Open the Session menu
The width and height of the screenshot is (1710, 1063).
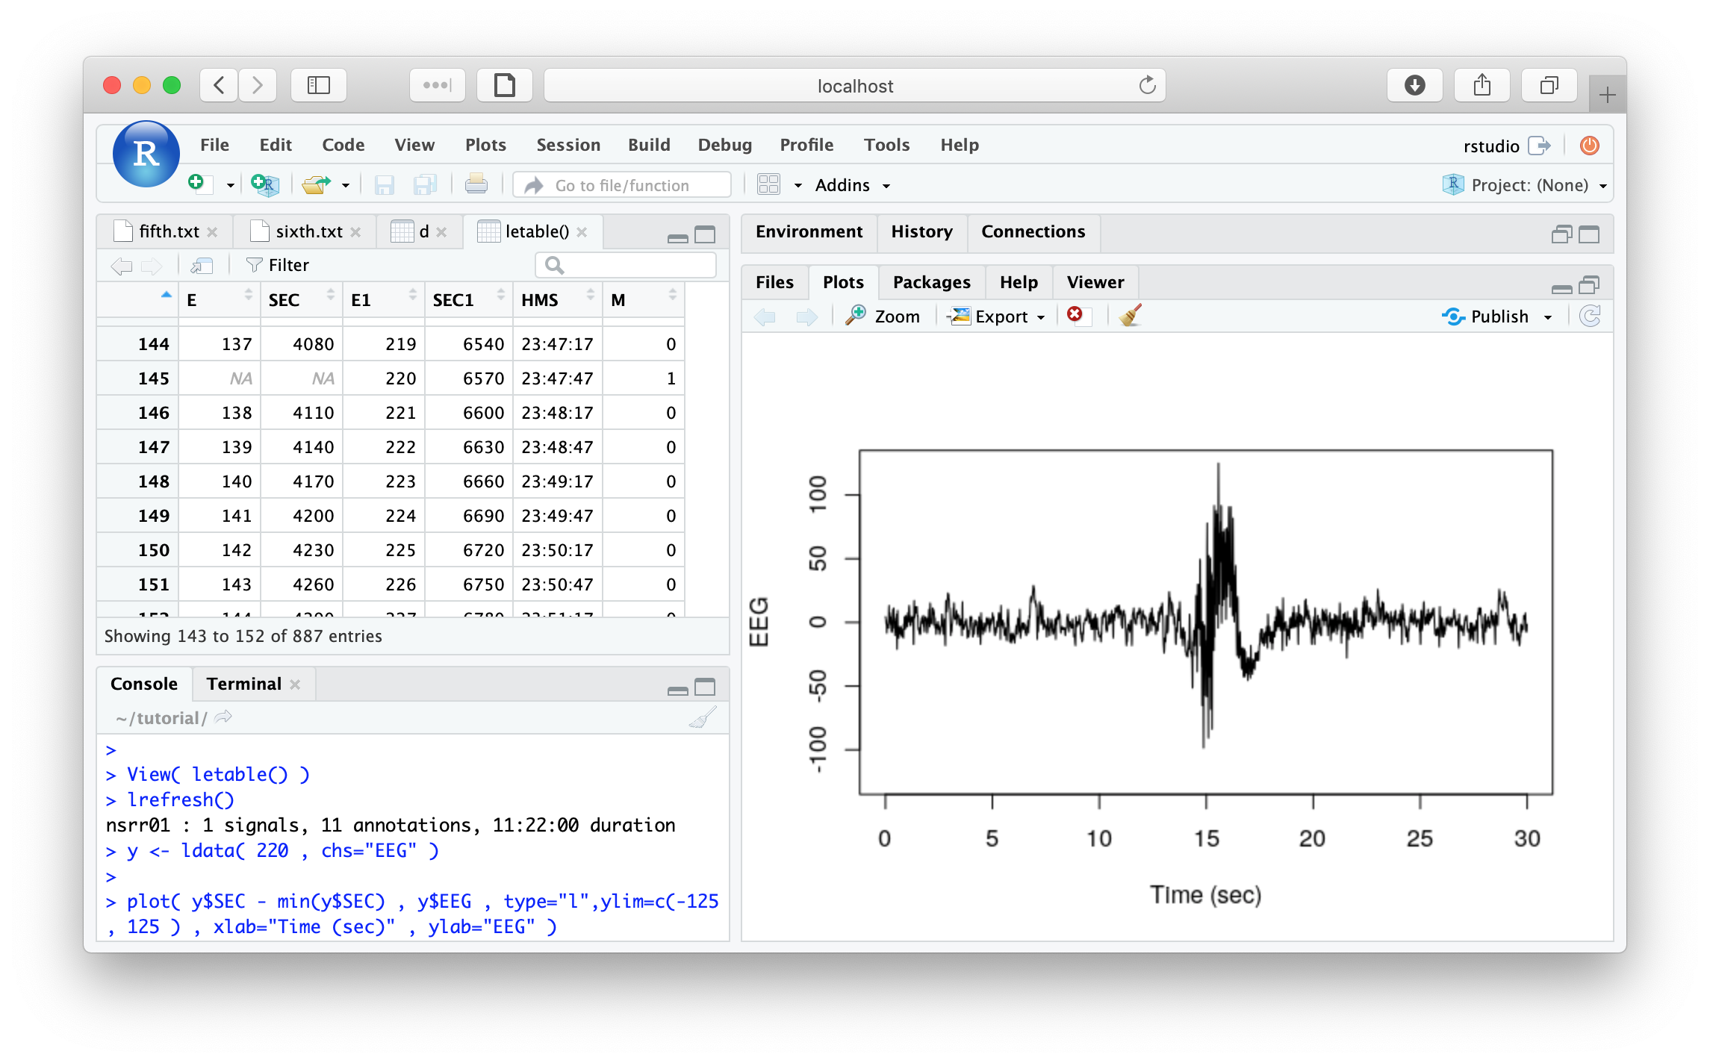568,145
